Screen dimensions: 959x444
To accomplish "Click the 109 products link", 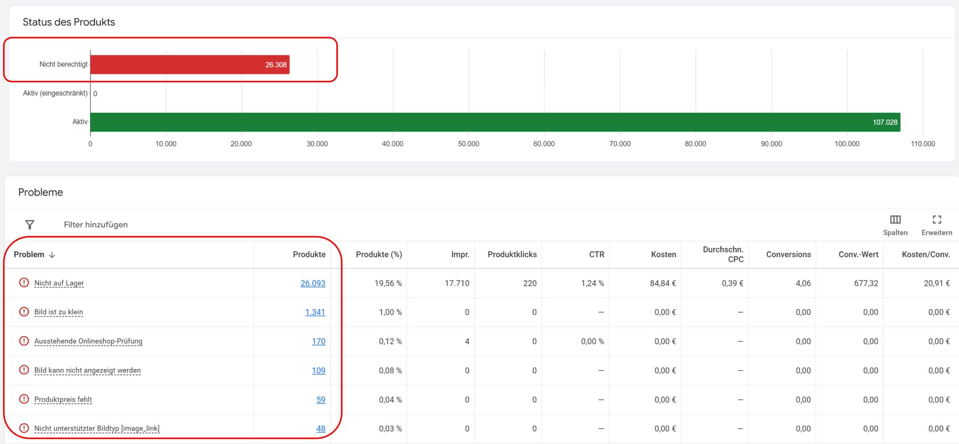I will [x=318, y=371].
